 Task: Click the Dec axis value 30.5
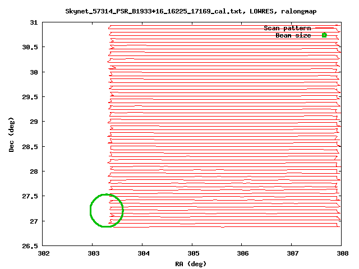click(30, 47)
